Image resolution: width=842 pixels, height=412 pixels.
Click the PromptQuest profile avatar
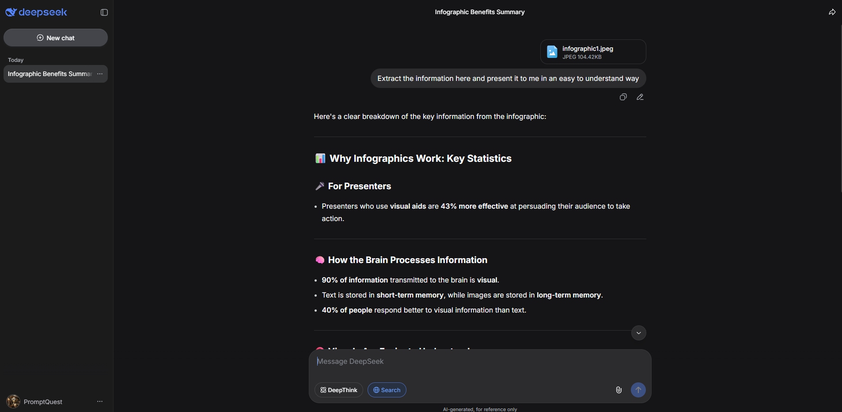point(13,401)
